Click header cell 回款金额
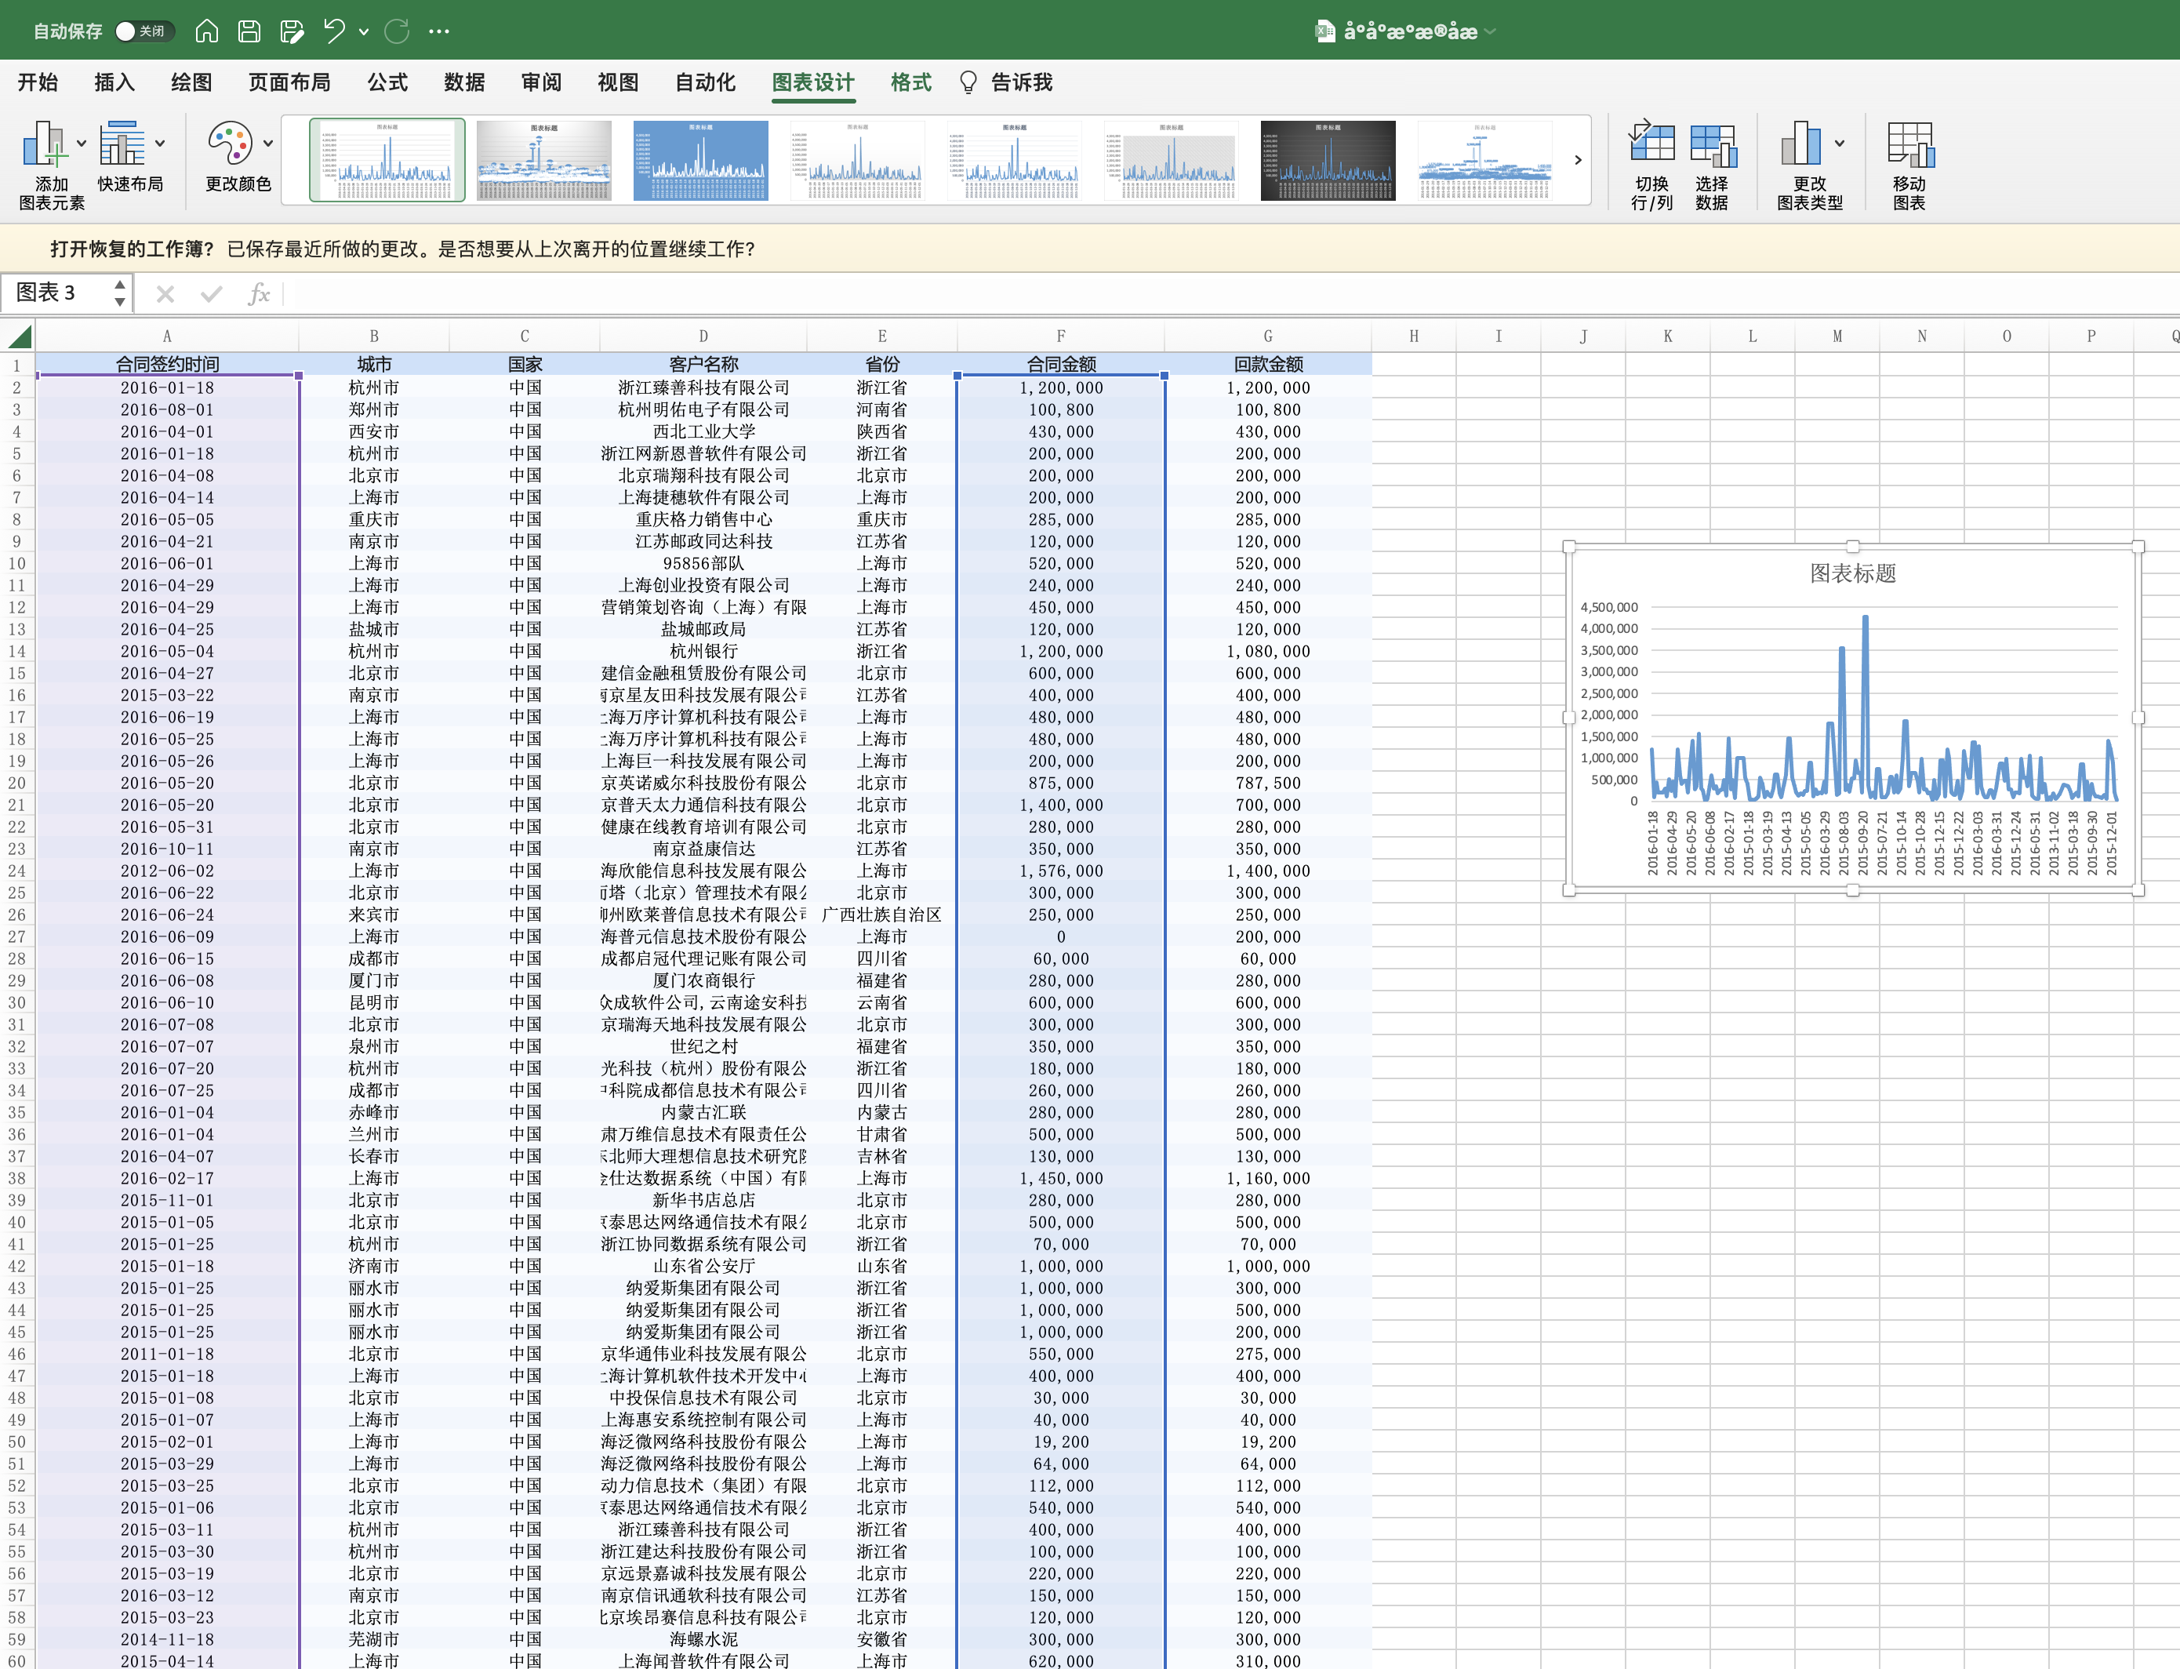Viewport: 2180px width, 1669px height. [x=1268, y=365]
